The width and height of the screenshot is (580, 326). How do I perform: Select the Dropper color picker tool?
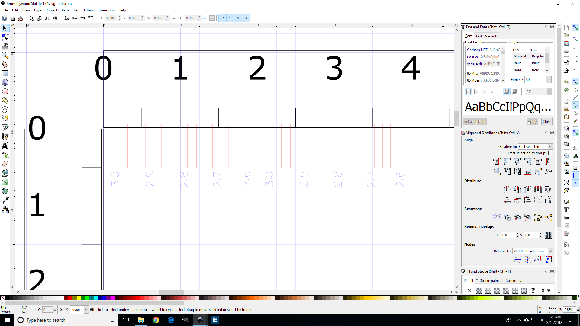click(5, 200)
